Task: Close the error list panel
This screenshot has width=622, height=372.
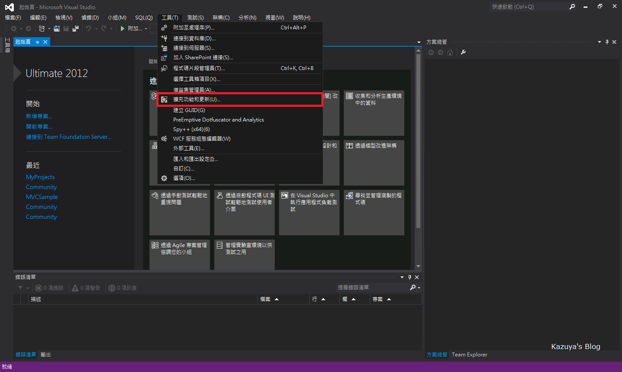Action: (417, 277)
